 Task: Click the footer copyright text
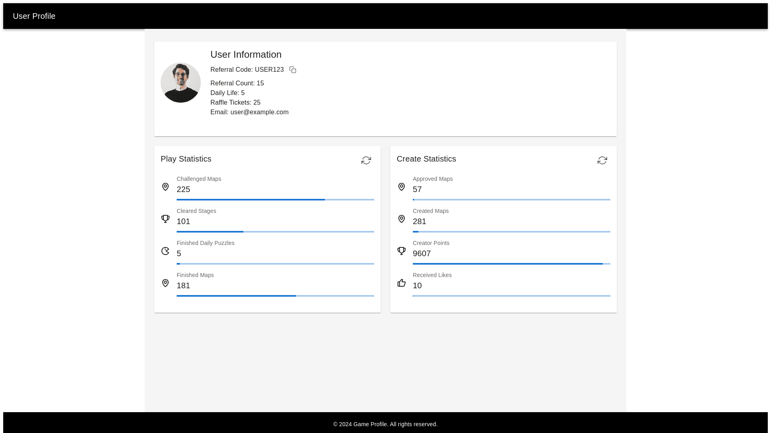pos(385,424)
